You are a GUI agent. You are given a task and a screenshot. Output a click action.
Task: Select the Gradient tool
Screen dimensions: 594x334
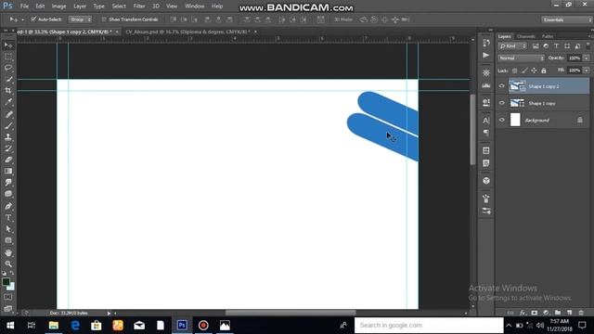coord(8,171)
